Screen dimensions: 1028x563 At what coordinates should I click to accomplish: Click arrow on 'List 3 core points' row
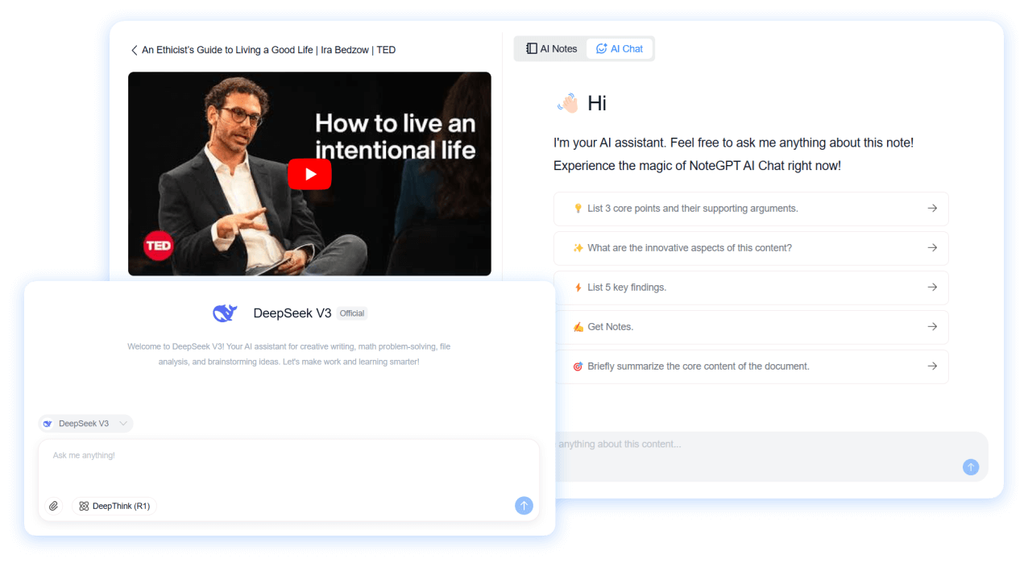(x=932, y=209)
